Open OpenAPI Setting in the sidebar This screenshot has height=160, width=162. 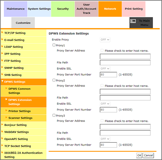click(24, 139)
